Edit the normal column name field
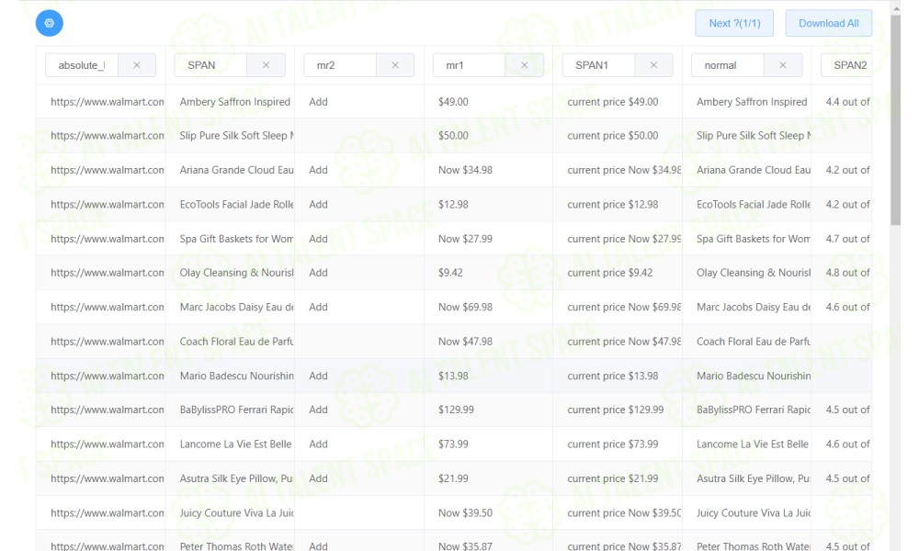The image size is (919, 551). 728,65
